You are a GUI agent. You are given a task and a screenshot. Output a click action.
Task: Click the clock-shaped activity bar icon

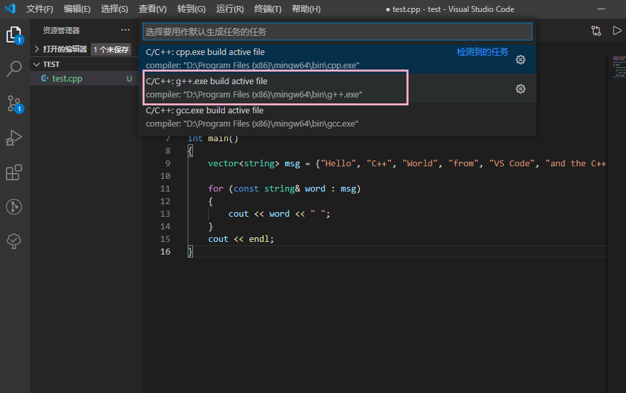pos(14,207)
